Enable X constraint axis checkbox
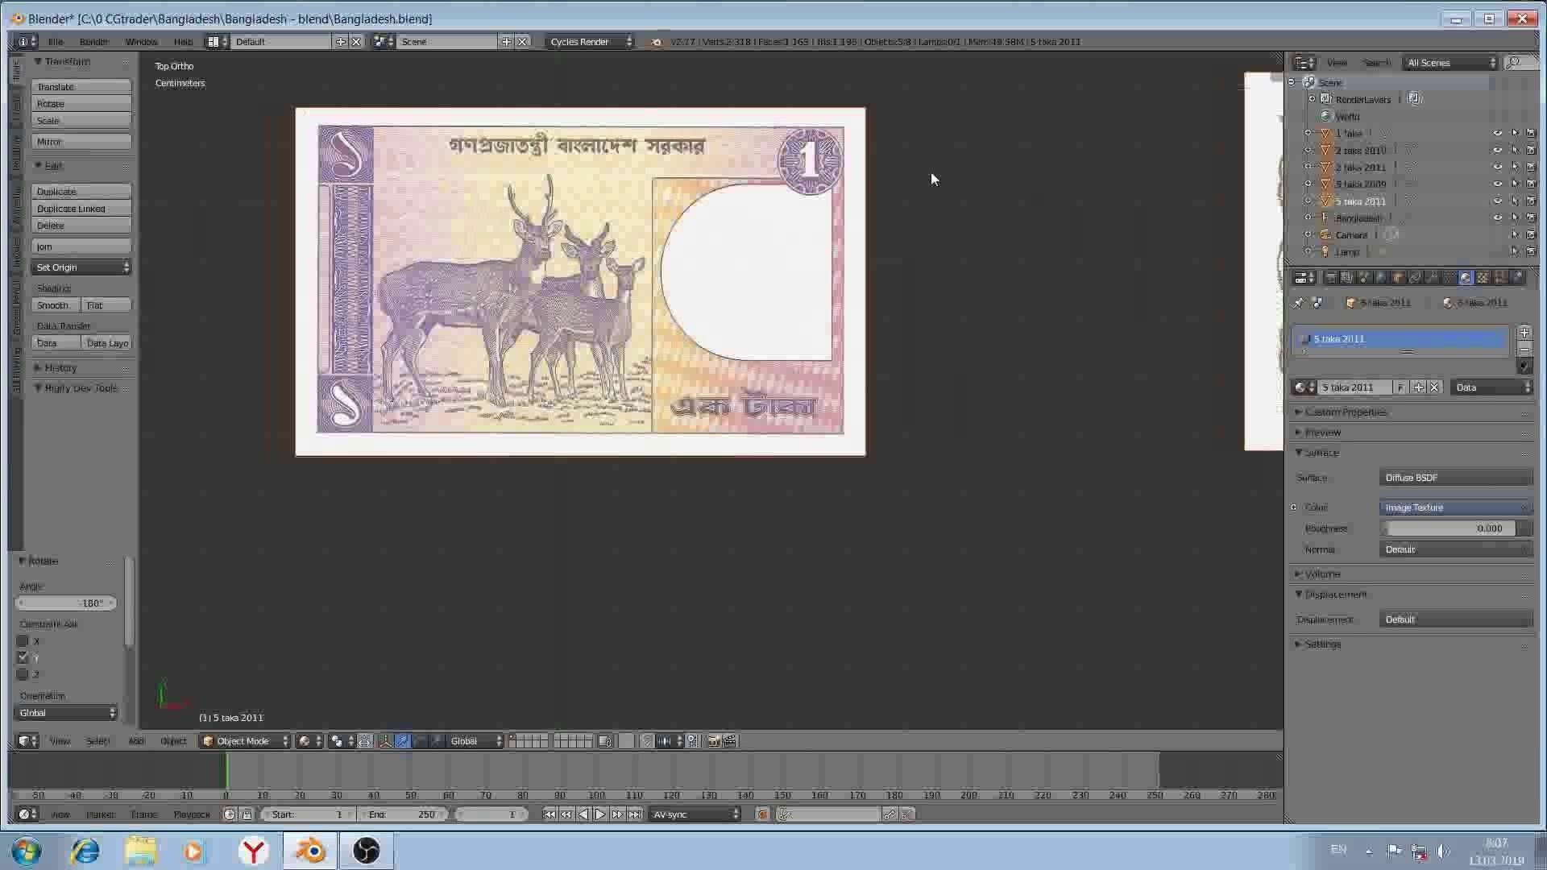The width and height of the screenshot is (1547, 870). [23, 641]
